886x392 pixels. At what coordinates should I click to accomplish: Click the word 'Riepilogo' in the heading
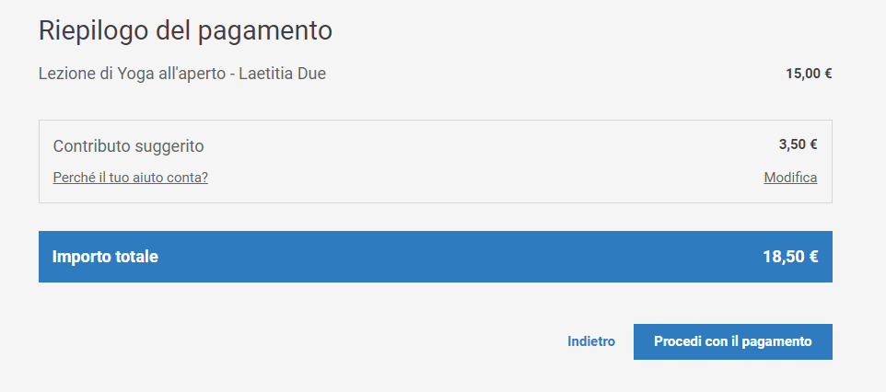pos(99,29)
